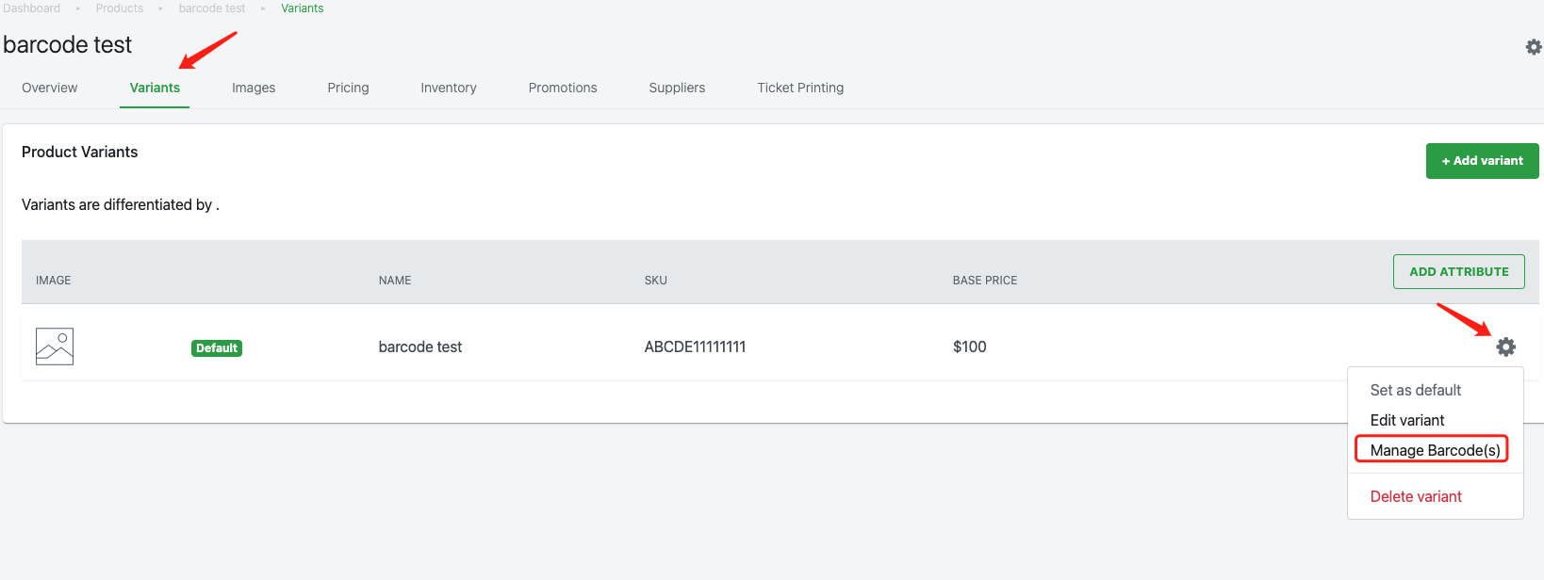Go to the Ticket Printing tab
The height and width of the screenshot is (580, 1544).
800,88
